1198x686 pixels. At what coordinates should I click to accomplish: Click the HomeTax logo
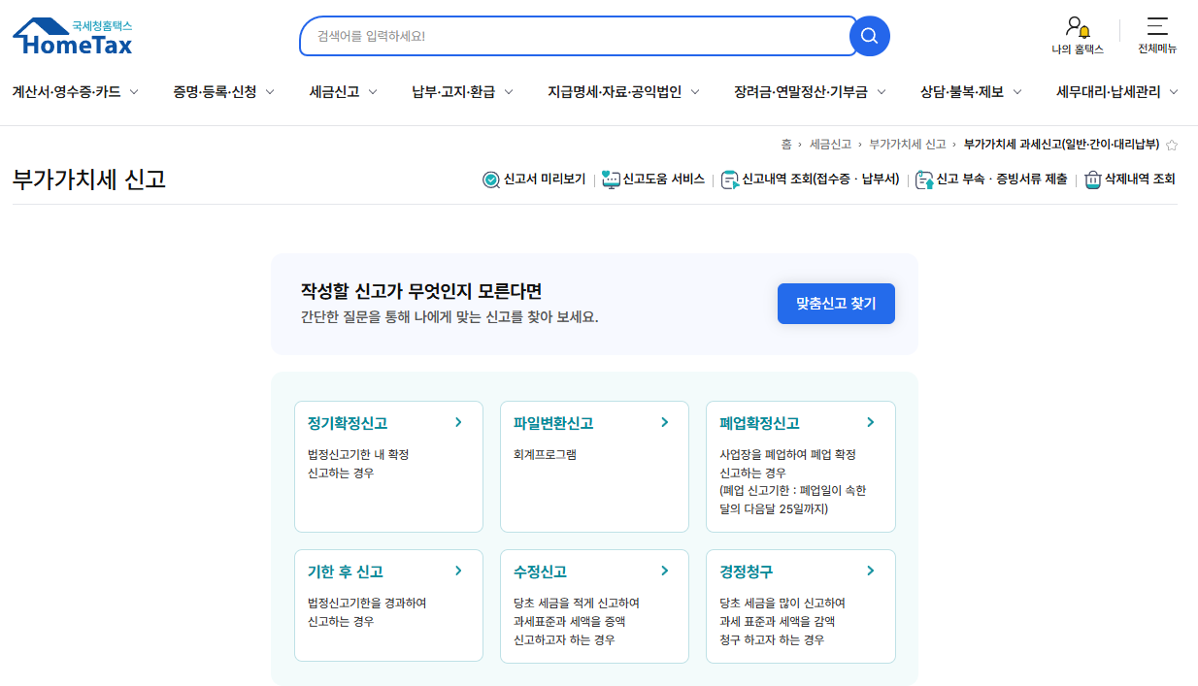[x=71, y=35]
